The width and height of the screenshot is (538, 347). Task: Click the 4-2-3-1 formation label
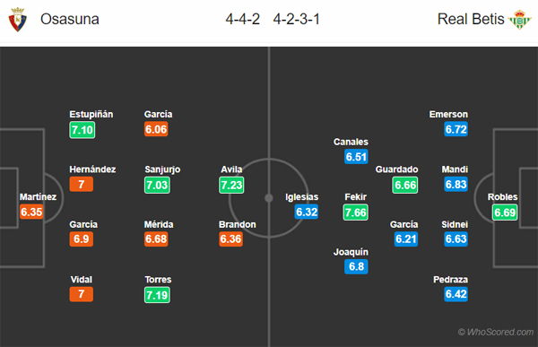tap(297, 19)
